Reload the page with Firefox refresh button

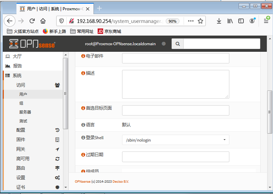(x=32, y=21)
